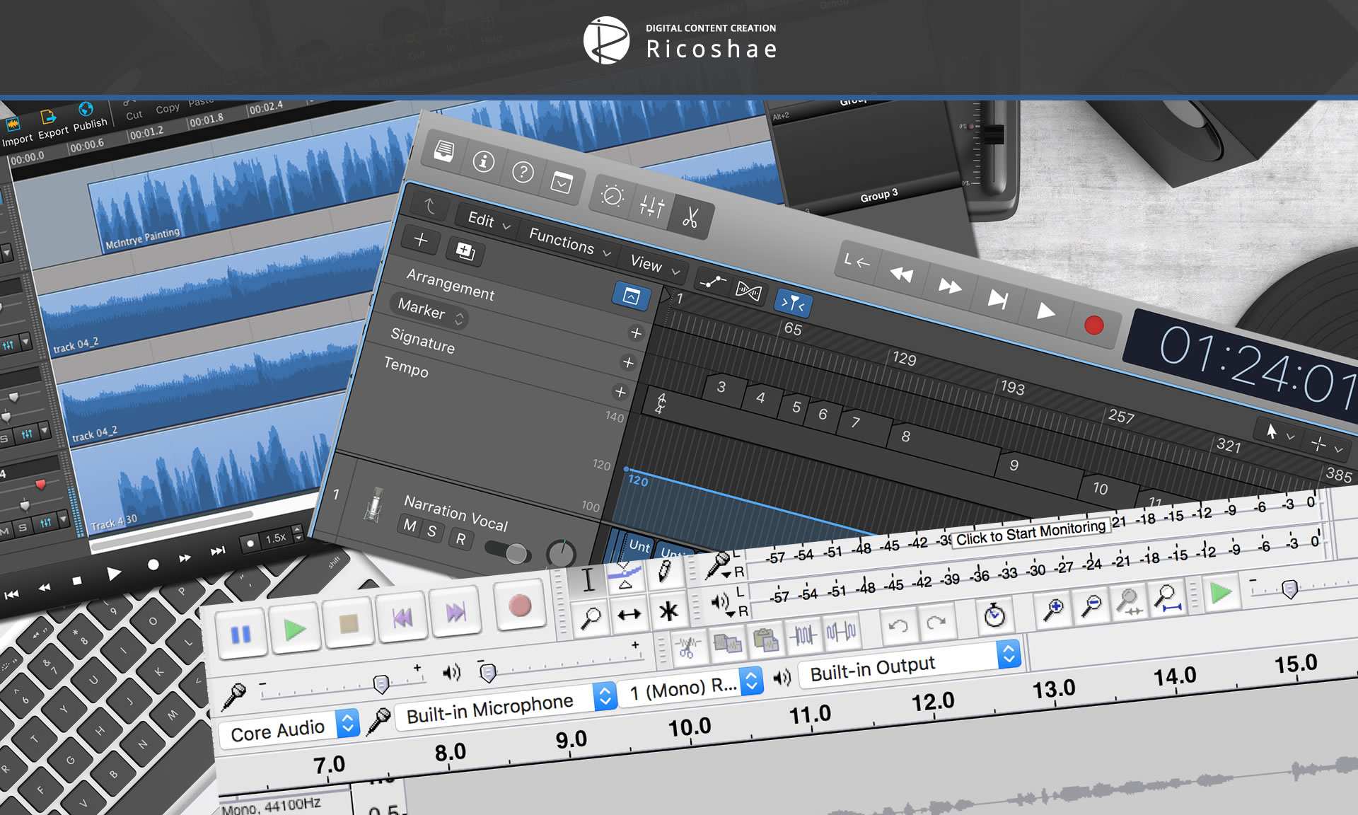Adjust the Audacity playback volume slider
This screenshot has width=1358, height=815.
[x=487, y=673]
